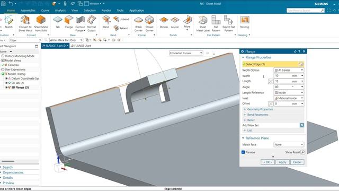Open Within Work Part Only dropdown

coord(66,40)
